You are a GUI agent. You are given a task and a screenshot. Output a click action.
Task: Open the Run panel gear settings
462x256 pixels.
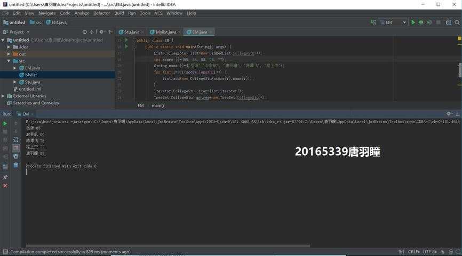tap(449, 114)
